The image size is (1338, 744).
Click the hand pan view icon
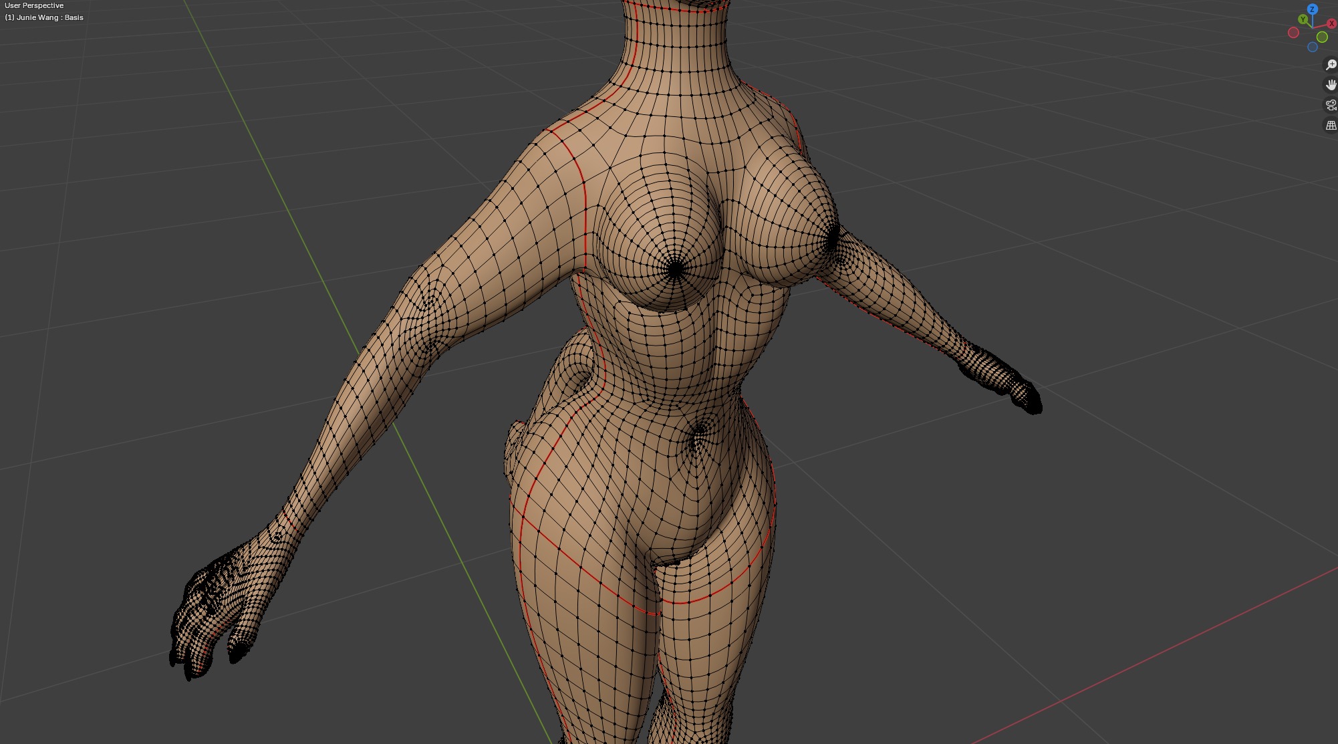[1331, 84]
